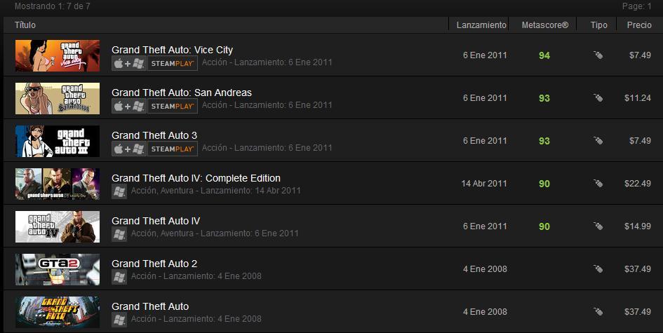Click the Grand Theft Auto III cover image
This screenshot has width=663, height=333.
(x=58, y=141)
